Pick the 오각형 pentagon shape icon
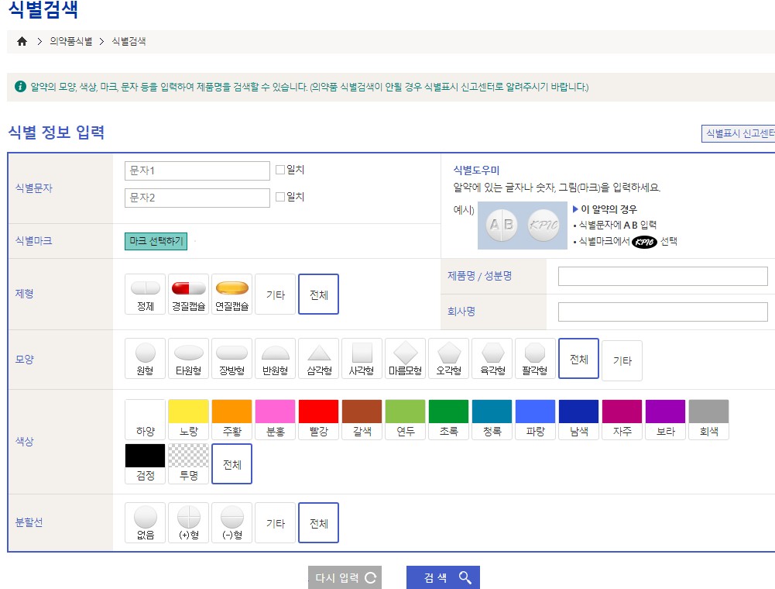775x589 pixels. [x=449, y=359]
